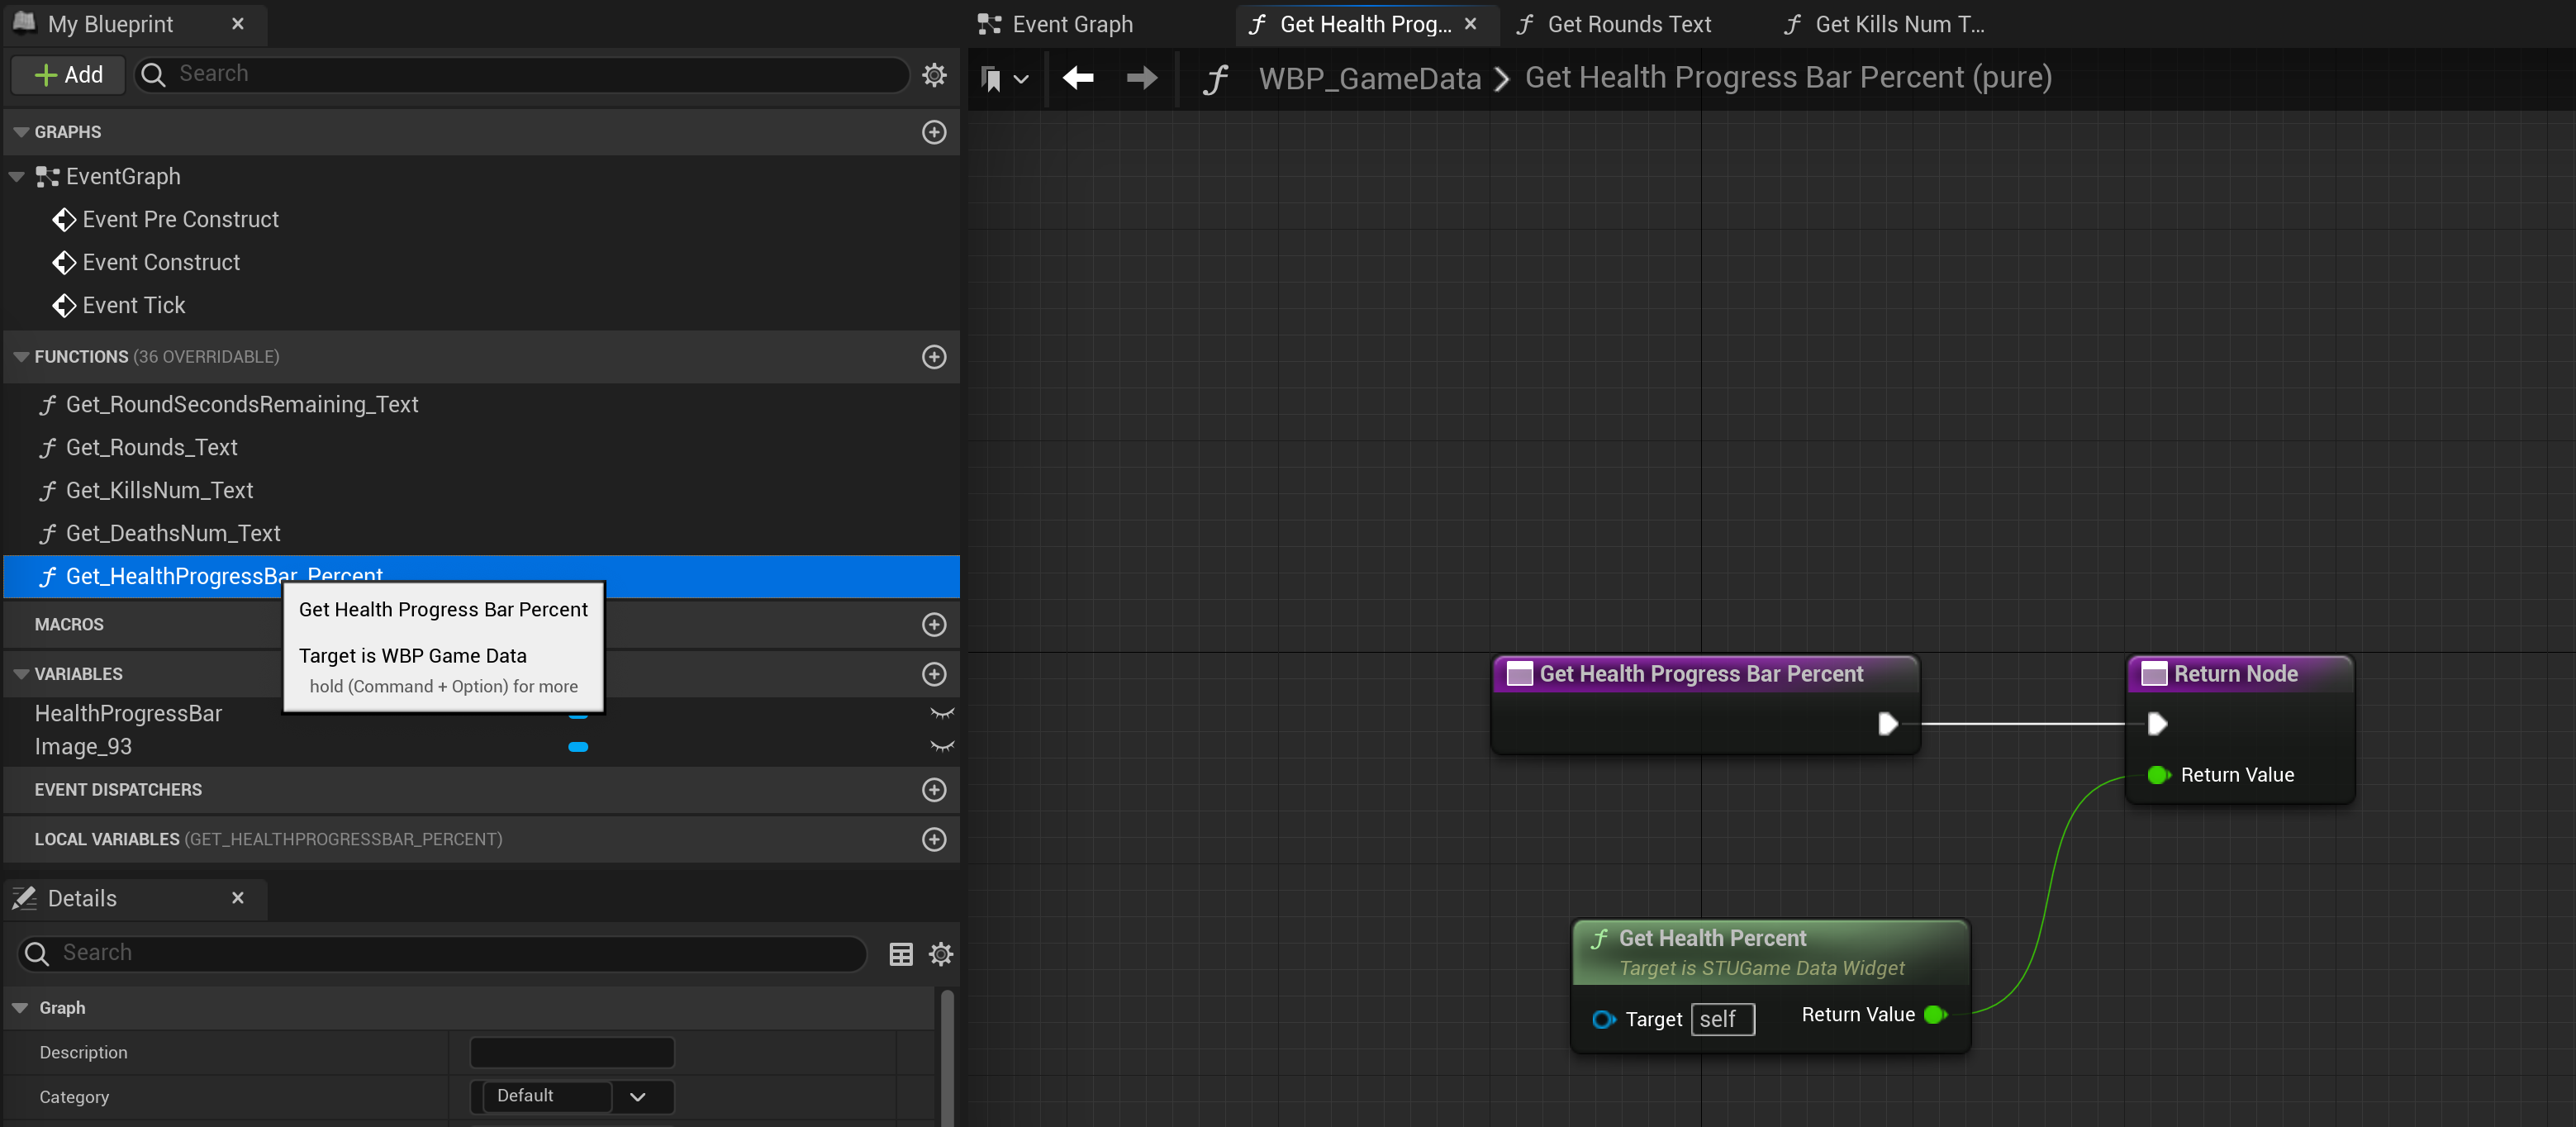Toggle visibility eye for Image_93
2576x1127 pixels.
[x=942, y=747]
